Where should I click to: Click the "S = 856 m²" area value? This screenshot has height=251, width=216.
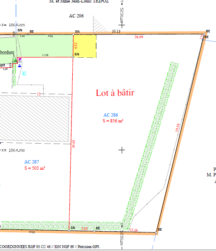pos(113,121)
